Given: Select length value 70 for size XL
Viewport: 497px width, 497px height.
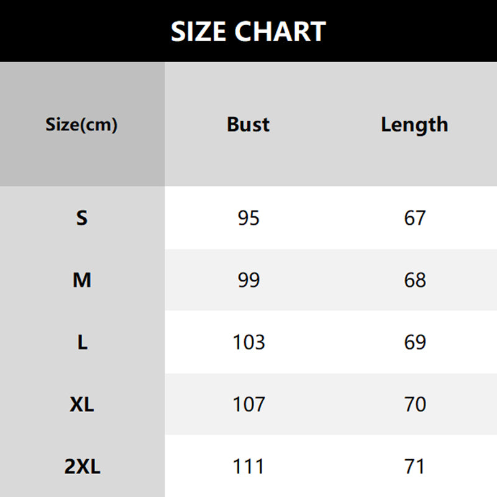Looking at the screenshot, I should [414, 404].
